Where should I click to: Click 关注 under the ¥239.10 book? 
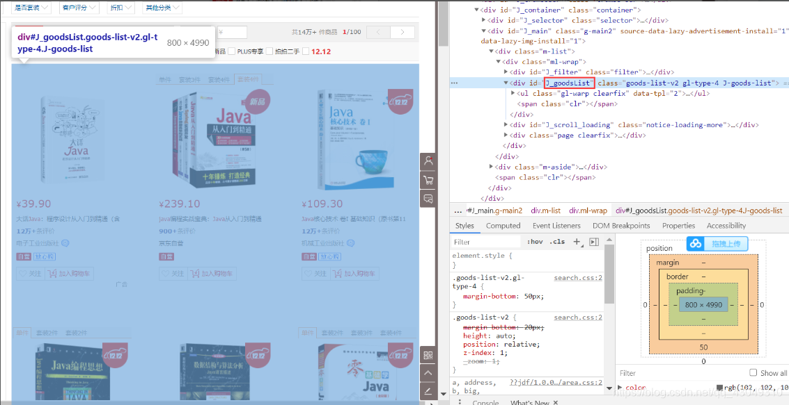[173, 274]
